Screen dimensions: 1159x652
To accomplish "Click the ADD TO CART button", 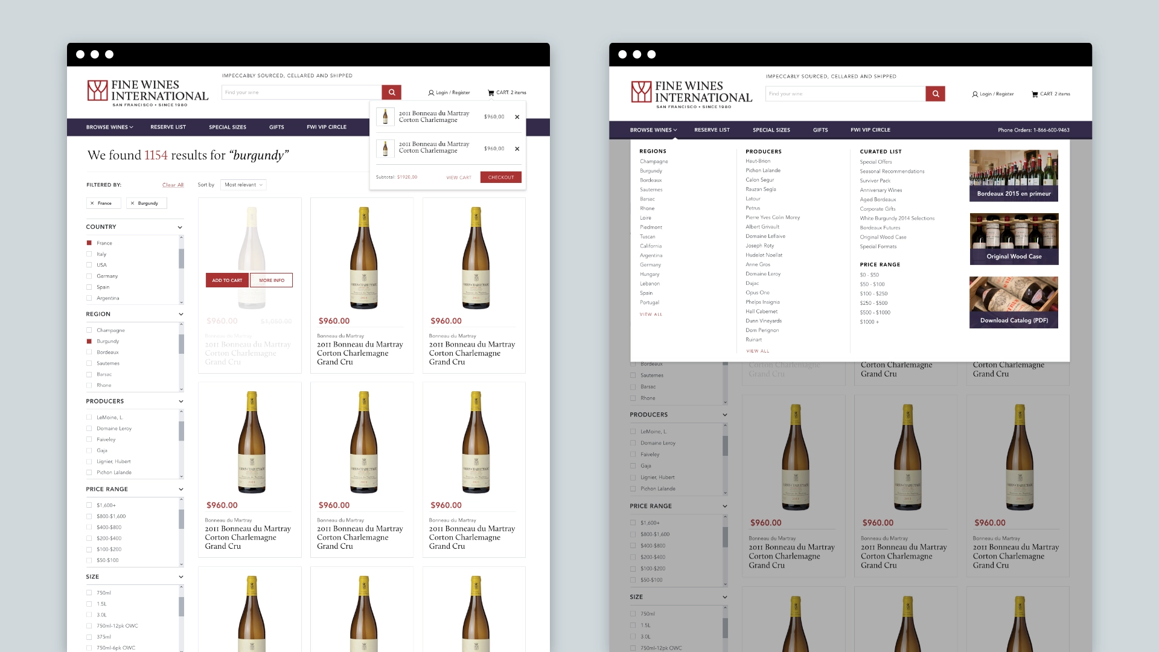I will (x=227, y=280).
